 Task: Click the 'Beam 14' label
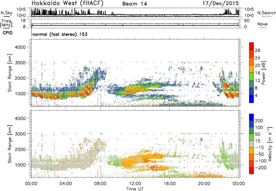click(x=135, y=4)
